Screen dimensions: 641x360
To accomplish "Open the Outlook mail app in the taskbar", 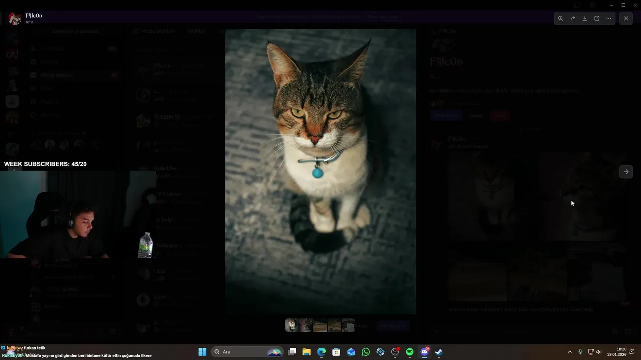I will (x=351, y=352).
